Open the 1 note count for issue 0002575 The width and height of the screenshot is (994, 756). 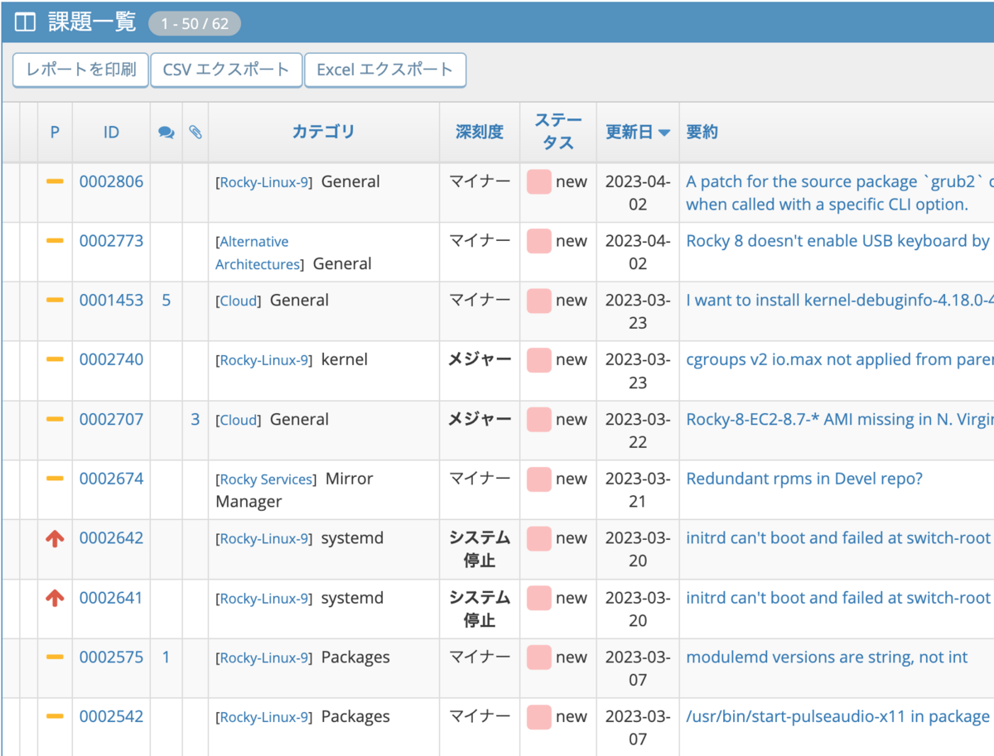pos(166,657)
